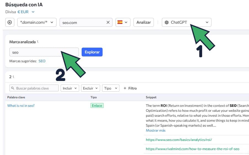Click the Palabra clave column header

(16, 97)
